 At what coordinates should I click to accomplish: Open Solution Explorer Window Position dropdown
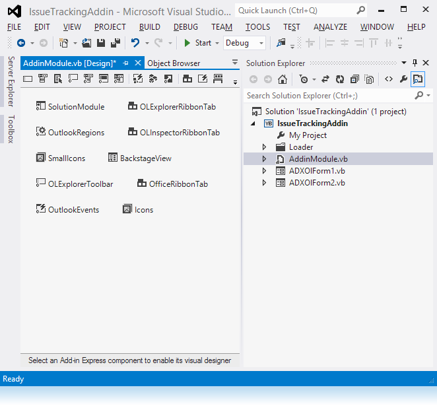point(404,63)
